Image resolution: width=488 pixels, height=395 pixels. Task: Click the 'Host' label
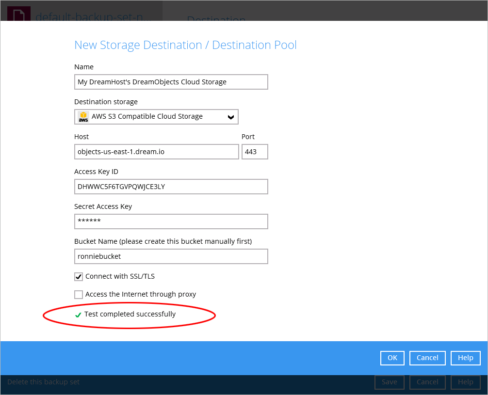pos(81,137)
